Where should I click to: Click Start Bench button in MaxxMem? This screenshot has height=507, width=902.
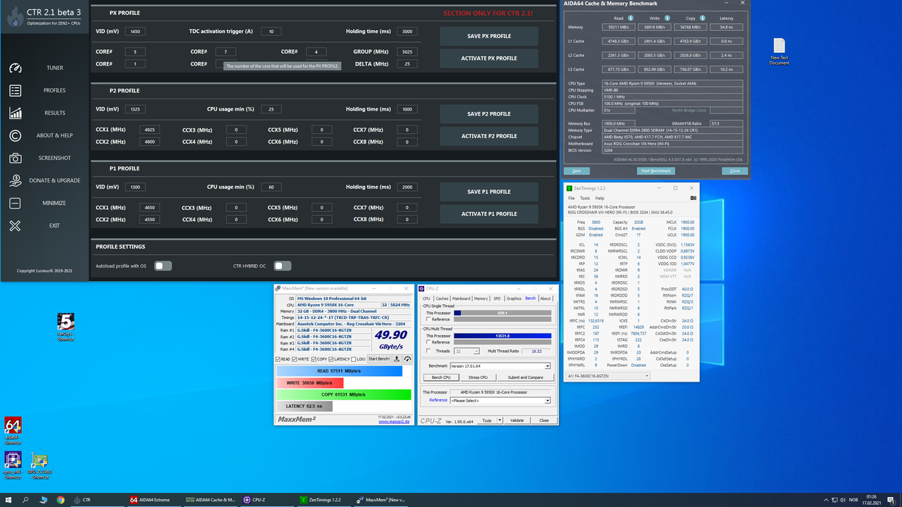click(379, 359)
